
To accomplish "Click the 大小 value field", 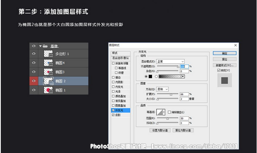I will point(185,99).
